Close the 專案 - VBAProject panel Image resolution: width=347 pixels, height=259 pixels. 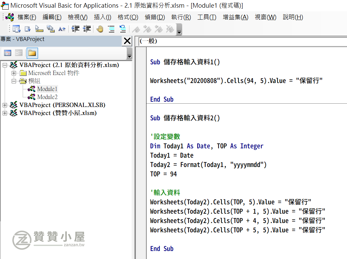(x=127, y=41)
